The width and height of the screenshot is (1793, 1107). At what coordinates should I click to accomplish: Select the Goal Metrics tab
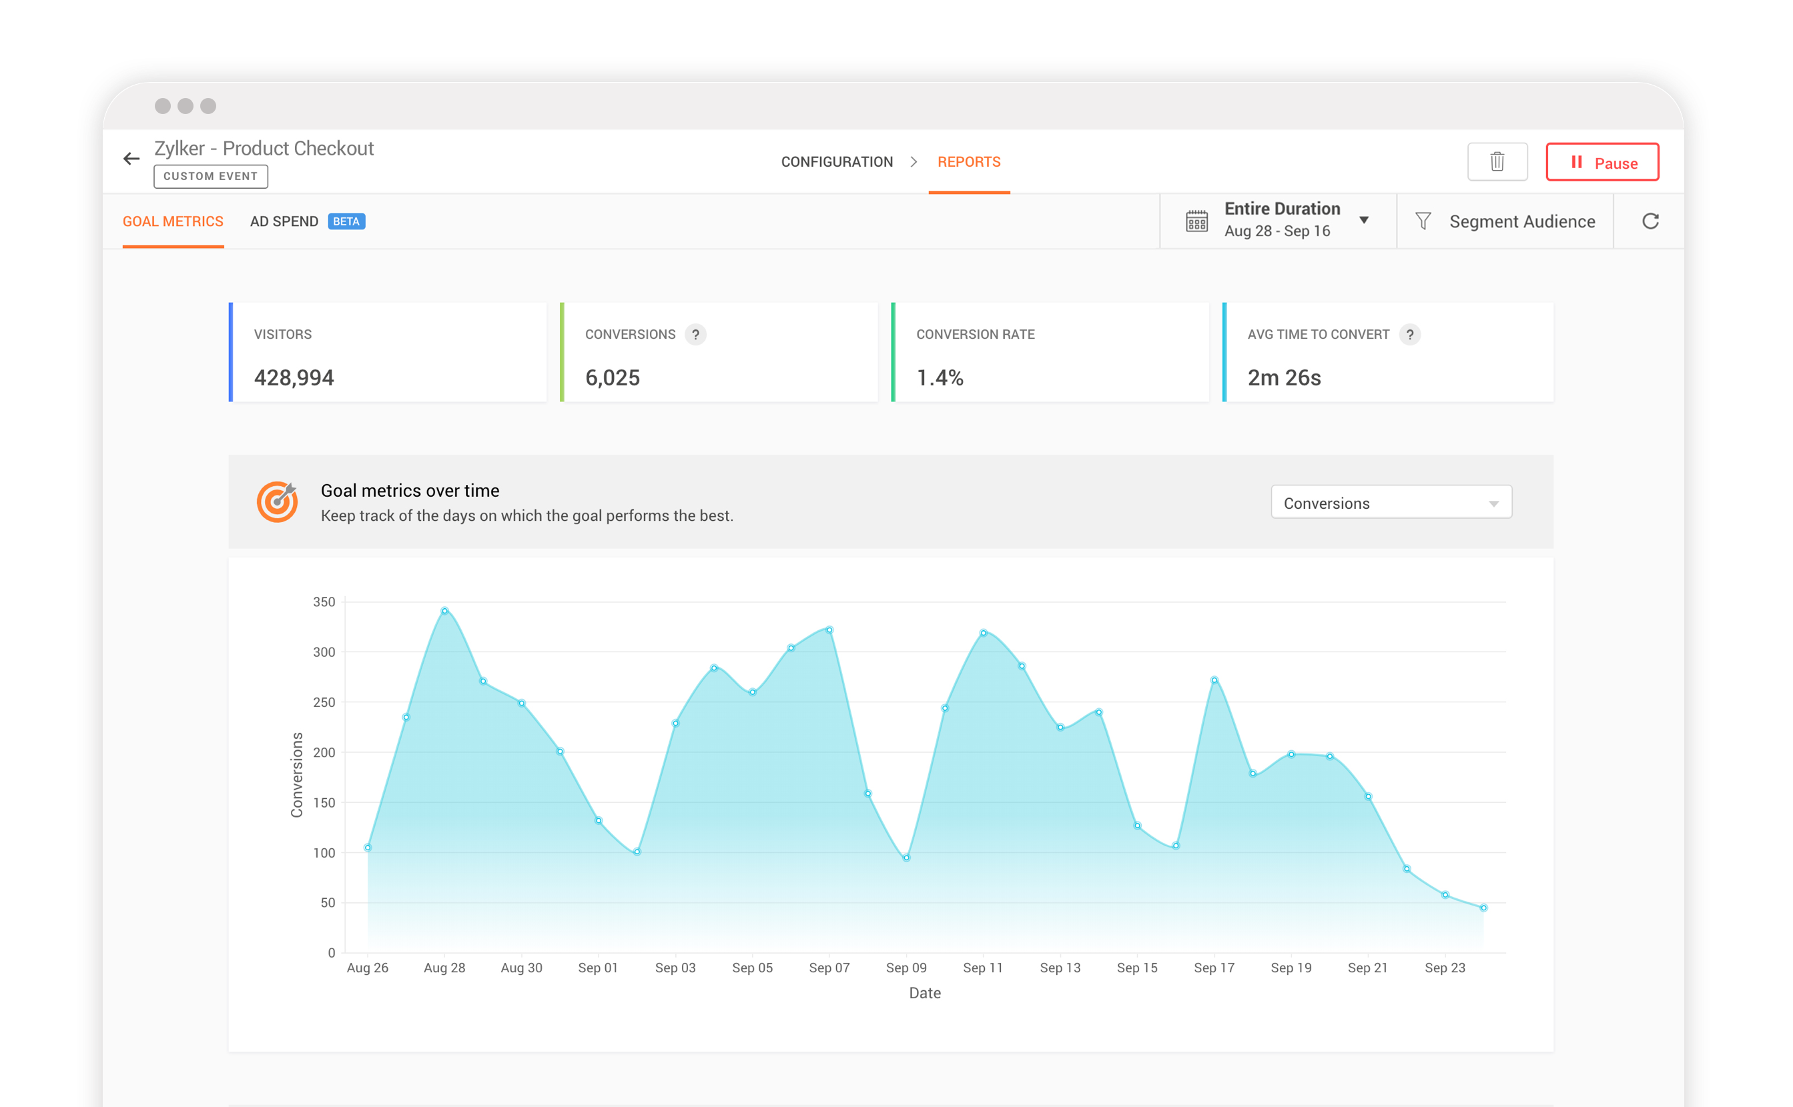173,221
